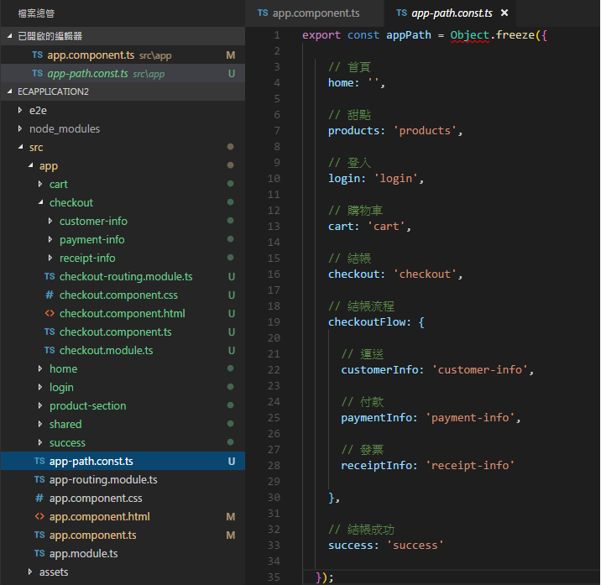Expand the e2e folder

20,111
